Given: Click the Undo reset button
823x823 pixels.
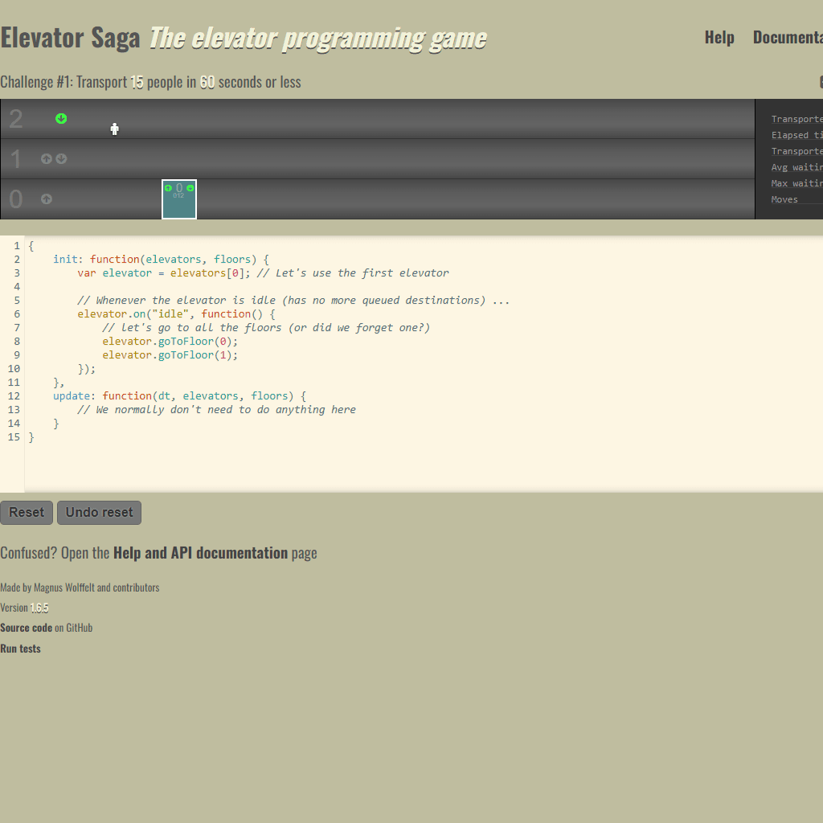Looking at the screenshot, I should (99, 512).
